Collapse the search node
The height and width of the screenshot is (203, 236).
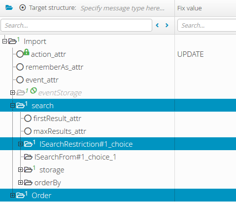12,105
